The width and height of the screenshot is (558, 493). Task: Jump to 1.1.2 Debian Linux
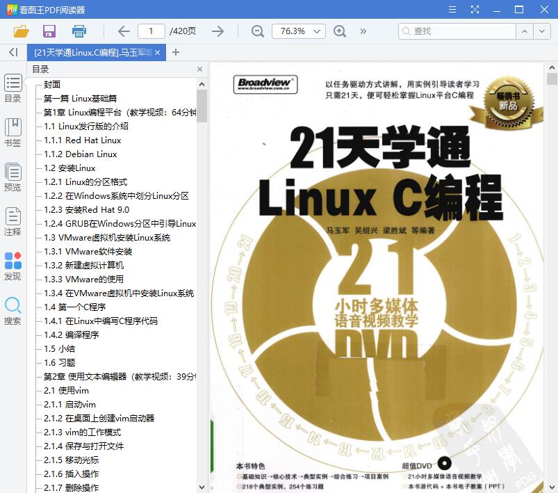(81, 154)
